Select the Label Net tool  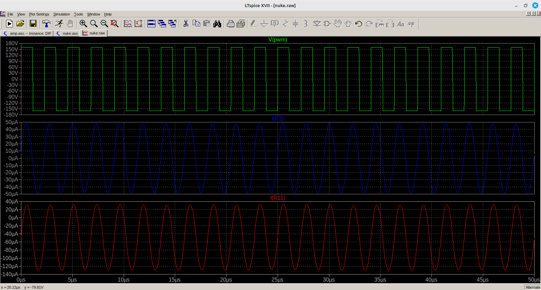(275, 24)
